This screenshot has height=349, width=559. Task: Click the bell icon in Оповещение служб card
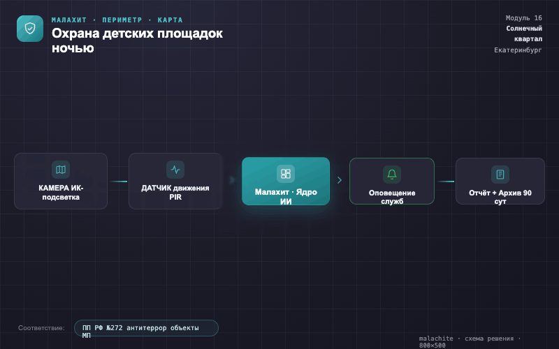tap(392, 174)
